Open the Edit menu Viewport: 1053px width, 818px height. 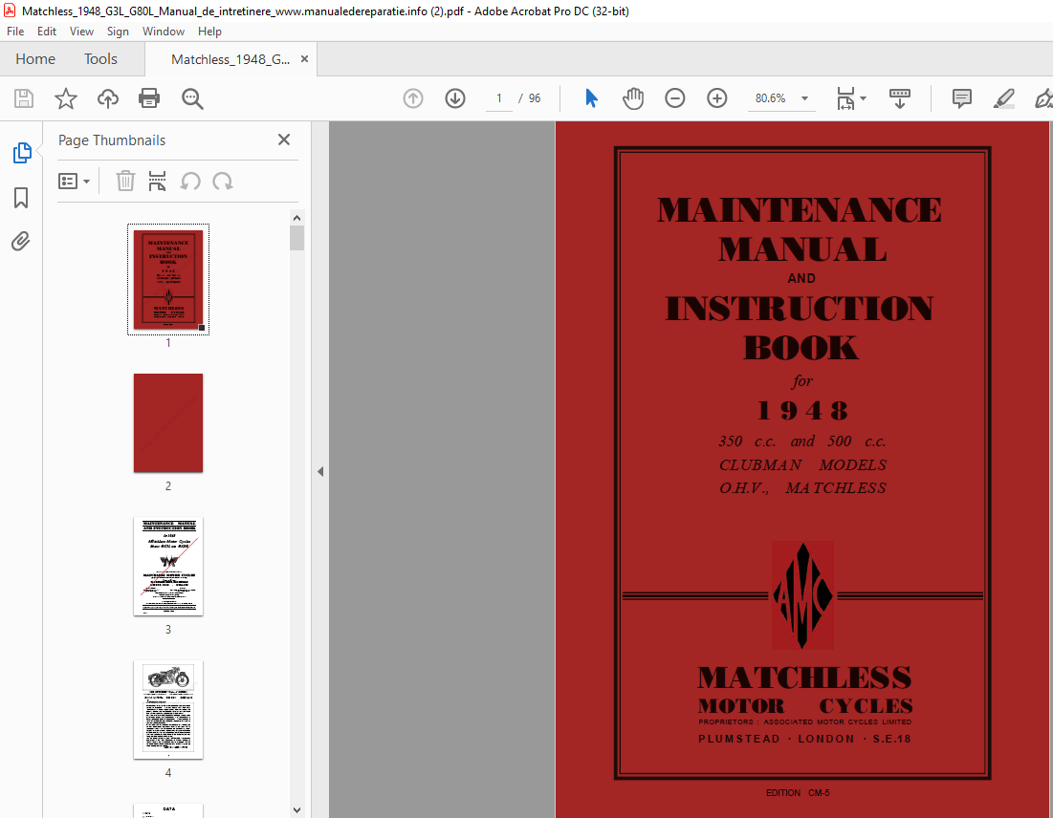point(46,32)
